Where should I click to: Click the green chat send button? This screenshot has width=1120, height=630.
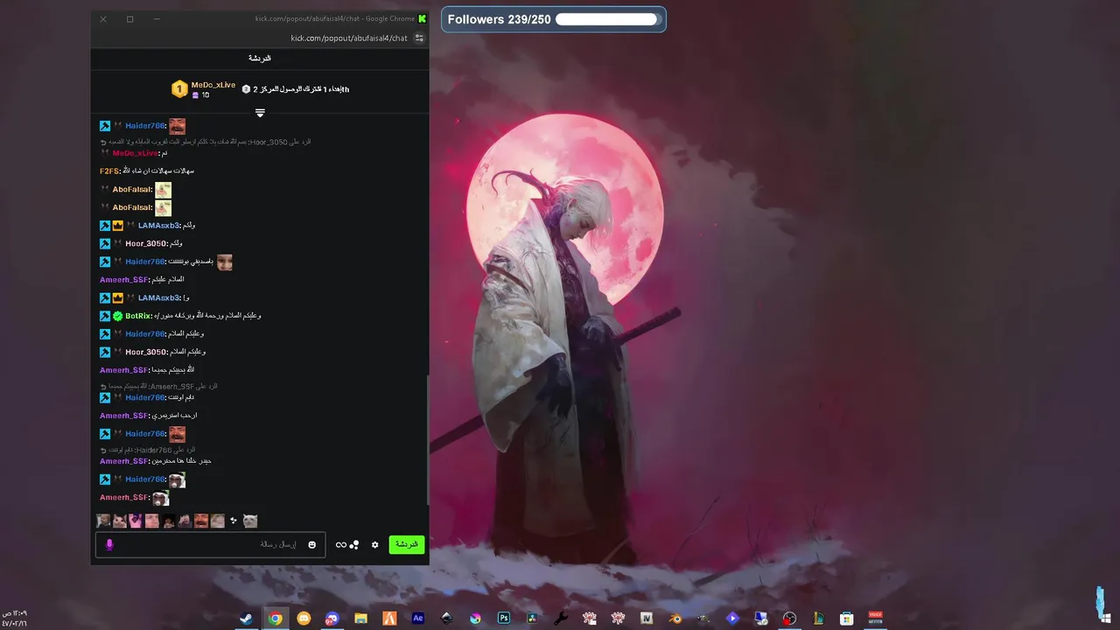pyautogui.click(x=407, y=544)
